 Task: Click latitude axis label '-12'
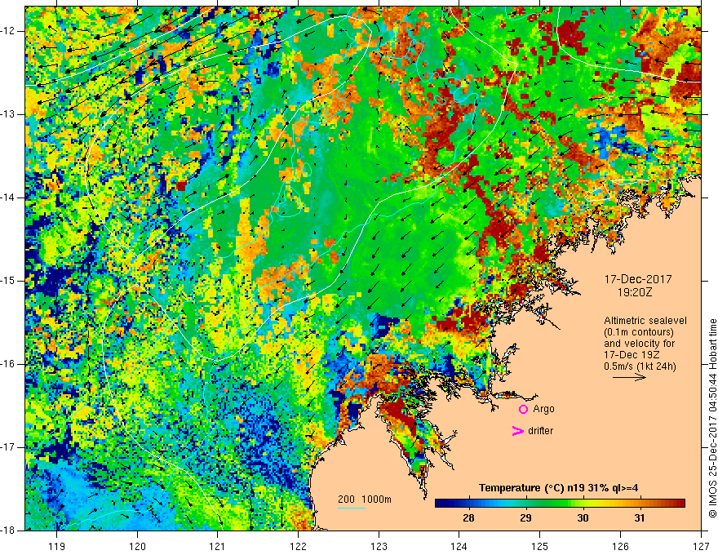click(8, 31)
